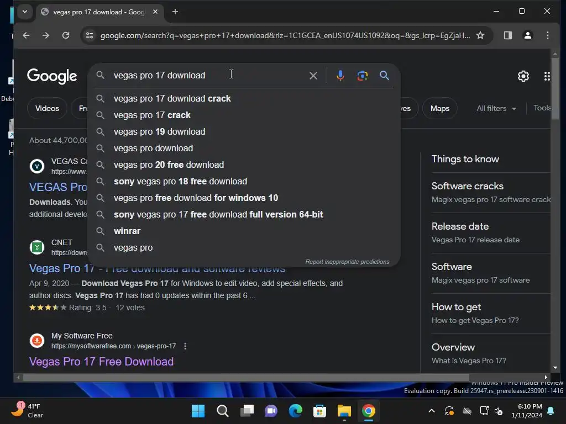Viewport: 566px width, 424px height.
Task: Open 'Vegas Pro 17 Free Download' result
Action: (x=102, y=361)
